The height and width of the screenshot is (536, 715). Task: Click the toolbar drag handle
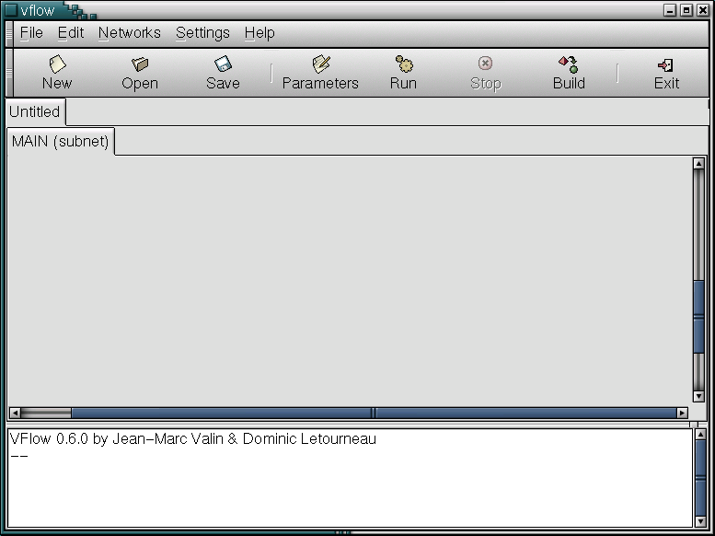pyautogui.click(x=9, y=73)
